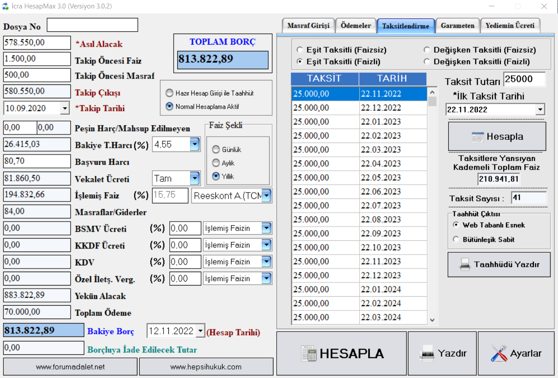Image resolution: width=558 pixels, height=378 pixels.
Task: Click the printer icon on Taahhüdü Yazdır
Action: tap(465, 265)
